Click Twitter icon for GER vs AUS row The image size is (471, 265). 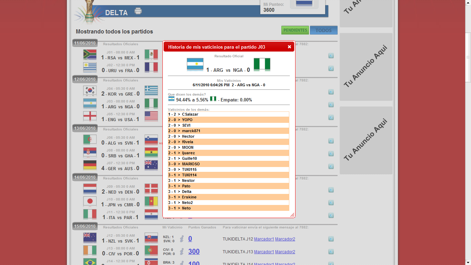coord(331,166)
